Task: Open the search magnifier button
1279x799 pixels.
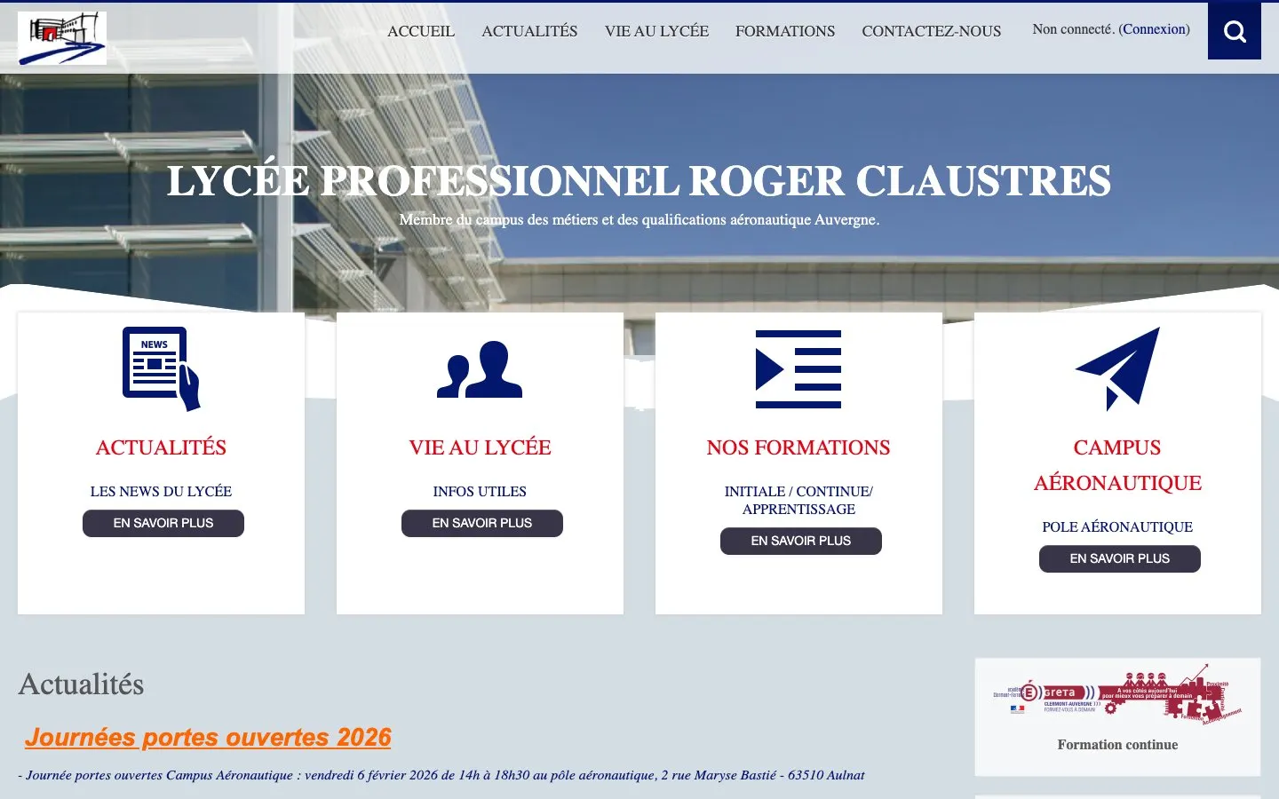Action: tap(1235, 31)
